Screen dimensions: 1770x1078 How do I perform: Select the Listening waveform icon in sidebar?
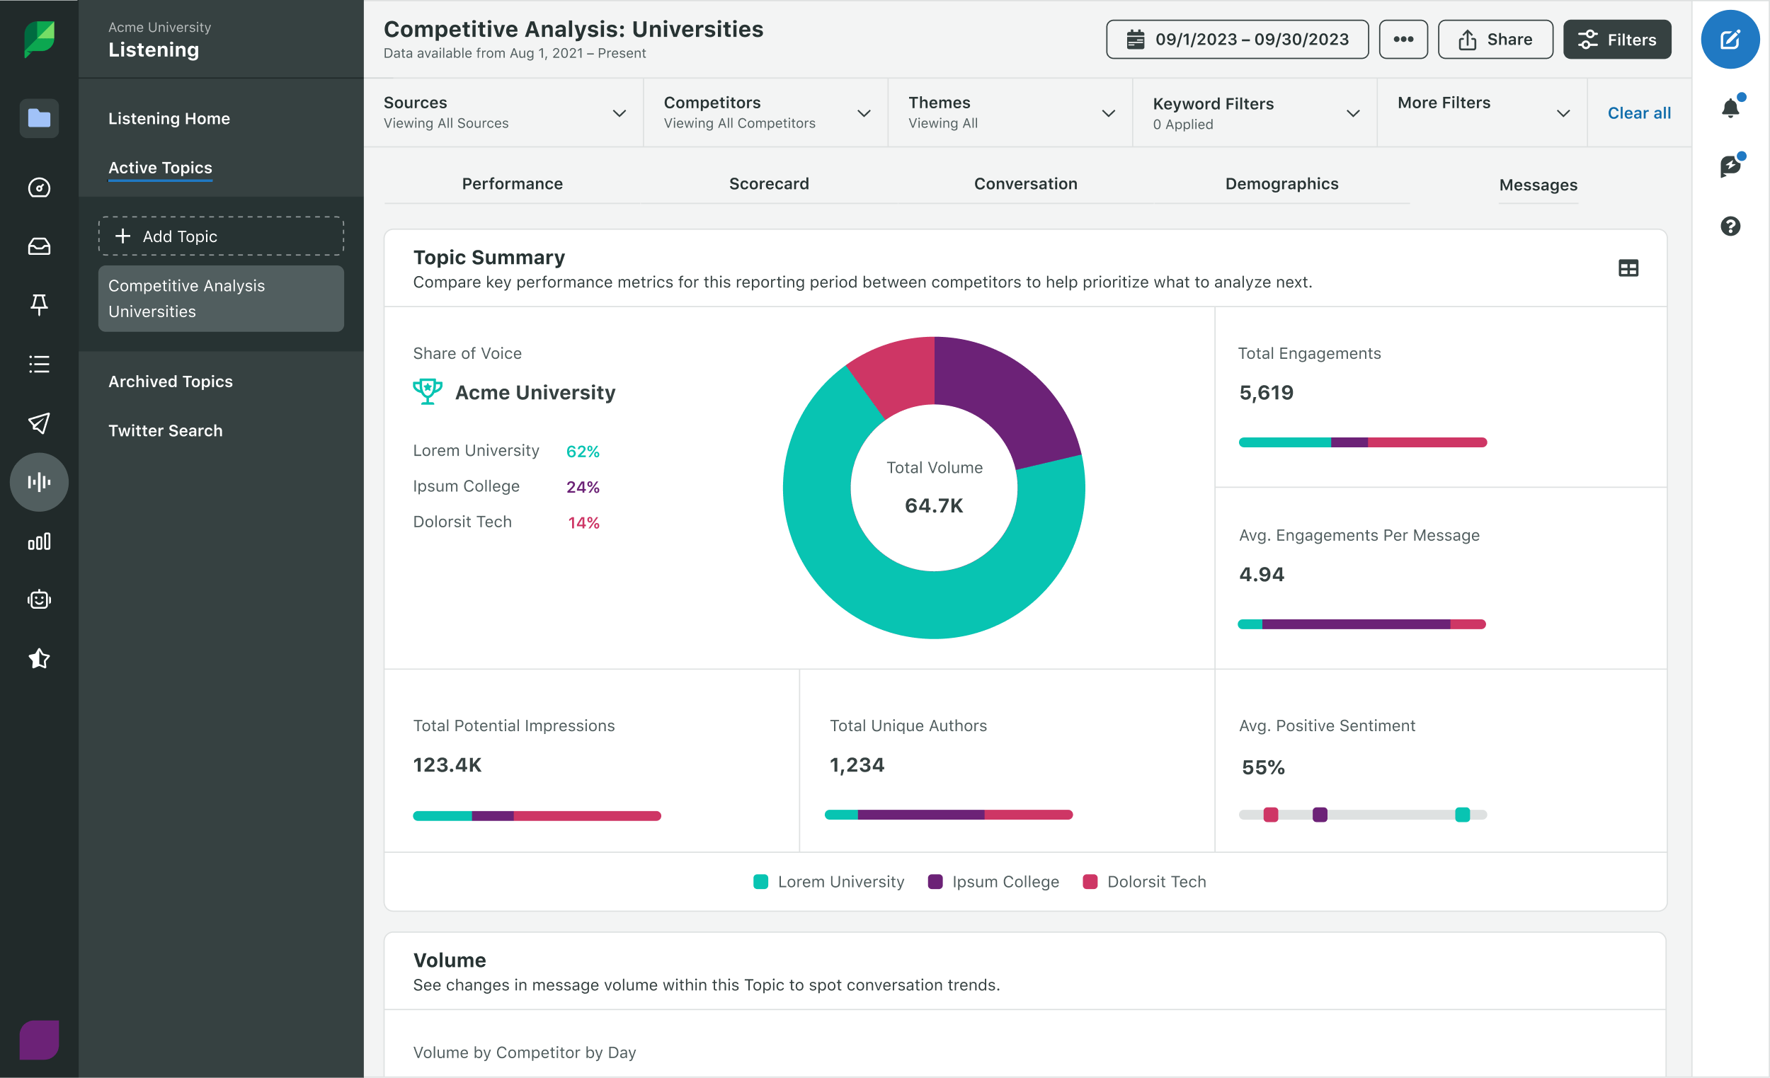tap(39, 482)
